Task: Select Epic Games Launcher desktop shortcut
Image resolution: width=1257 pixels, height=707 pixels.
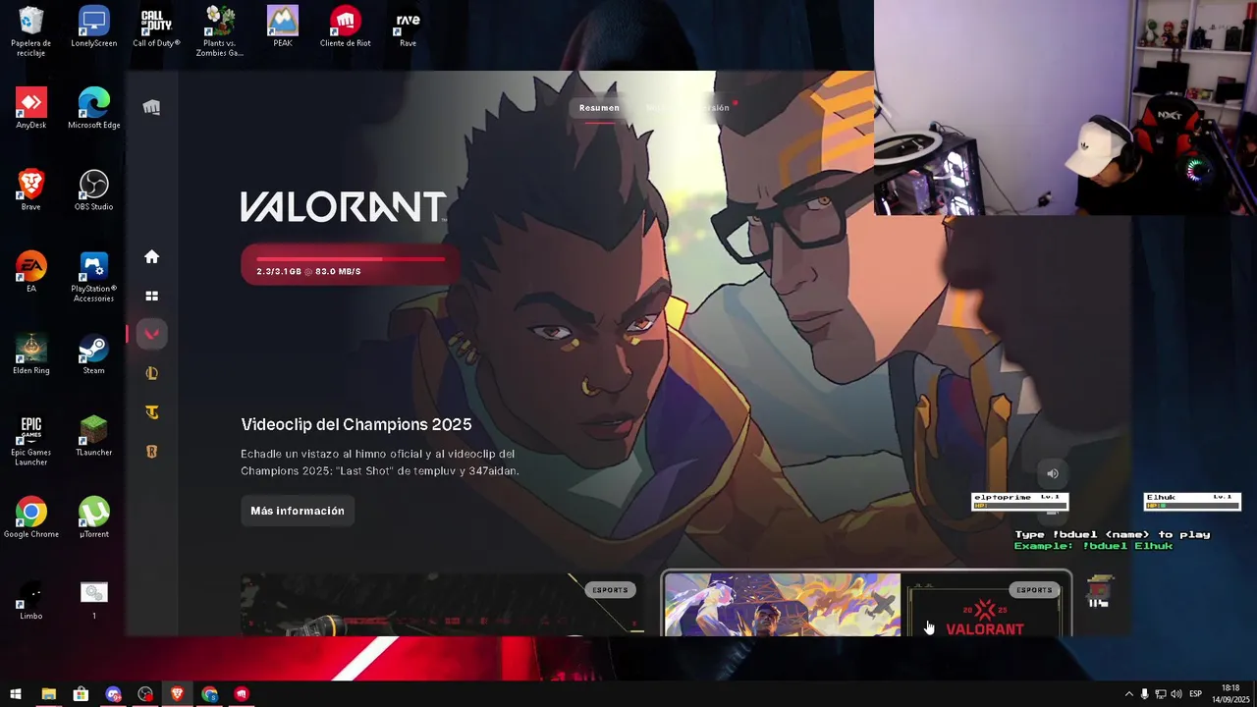Action: [x=30, y=441]
